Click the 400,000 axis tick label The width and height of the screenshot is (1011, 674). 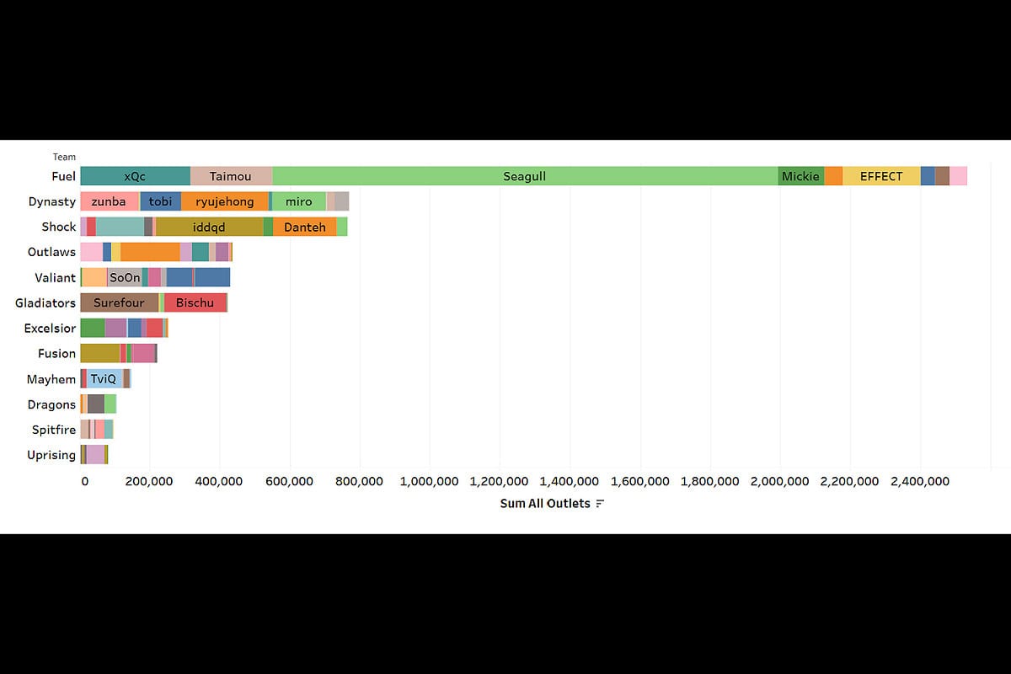point(220,481)
